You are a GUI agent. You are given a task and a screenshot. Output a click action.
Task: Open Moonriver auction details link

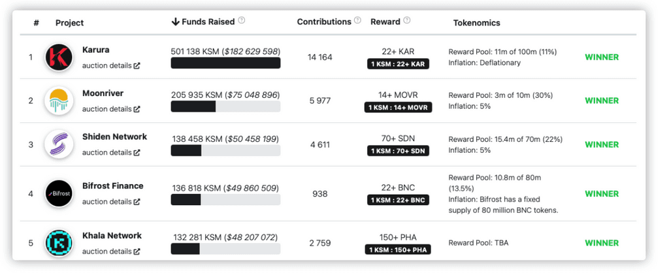(x=111, y=109)
